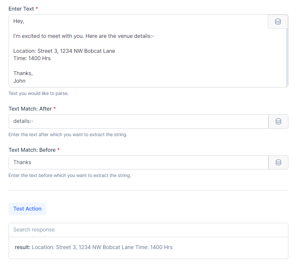Click the 'Text Match: Before' label
Viewport: 298px width, 266px height.
(x=32, y=150)
